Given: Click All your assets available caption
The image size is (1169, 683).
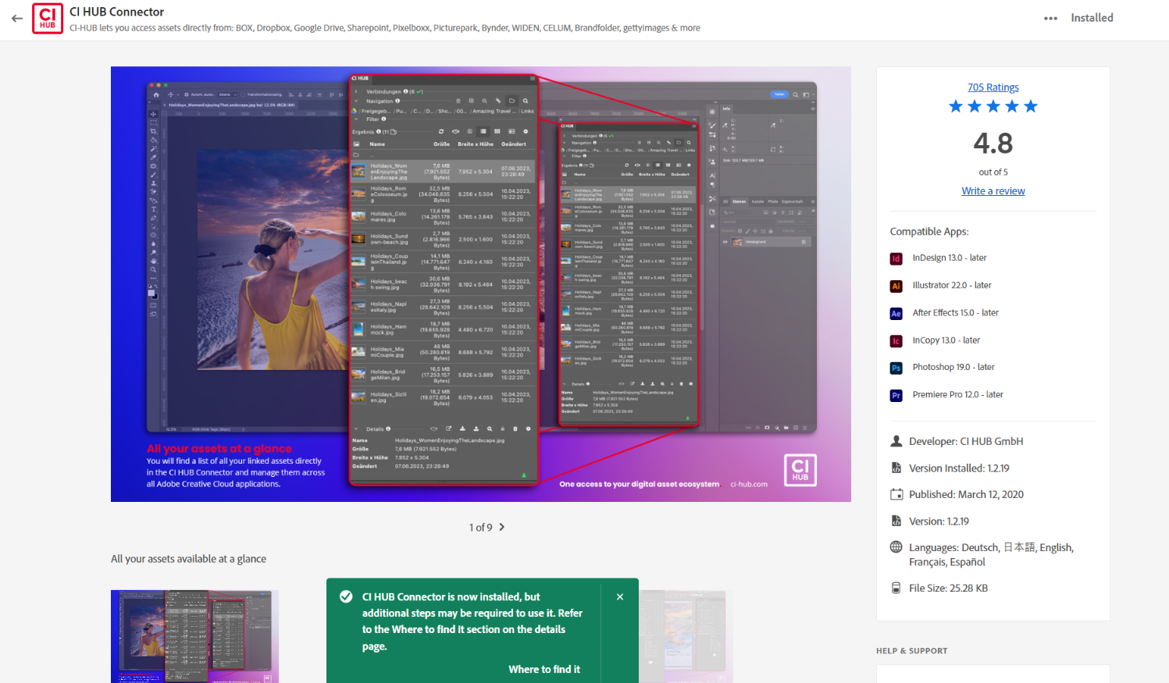Looking at the screenshot, I should tap(188, 559).
